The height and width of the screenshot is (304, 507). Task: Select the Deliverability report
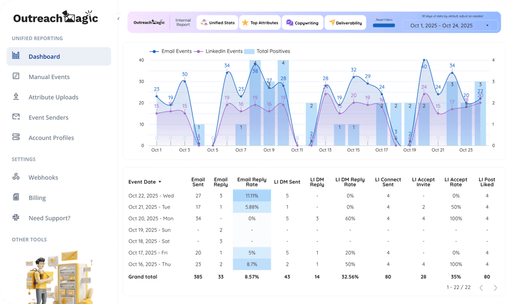(346, 22)
